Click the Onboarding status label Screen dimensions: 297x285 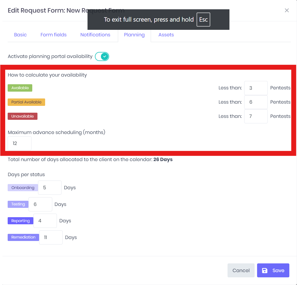click(x=23, y=188)
